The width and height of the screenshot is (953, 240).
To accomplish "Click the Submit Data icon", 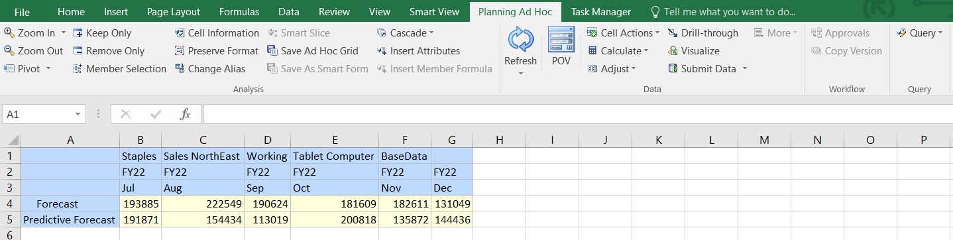I will [672, 68].
